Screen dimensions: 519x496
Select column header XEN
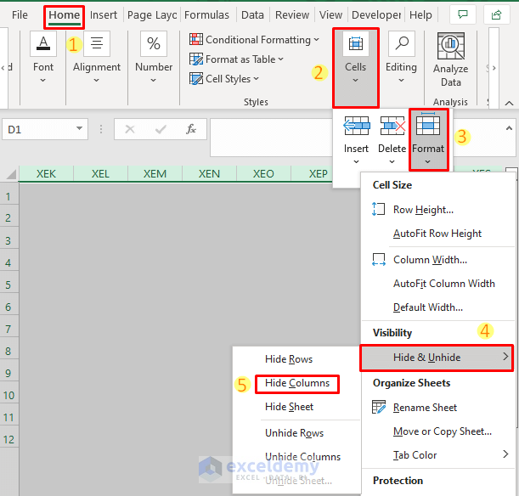pos(209,174)
